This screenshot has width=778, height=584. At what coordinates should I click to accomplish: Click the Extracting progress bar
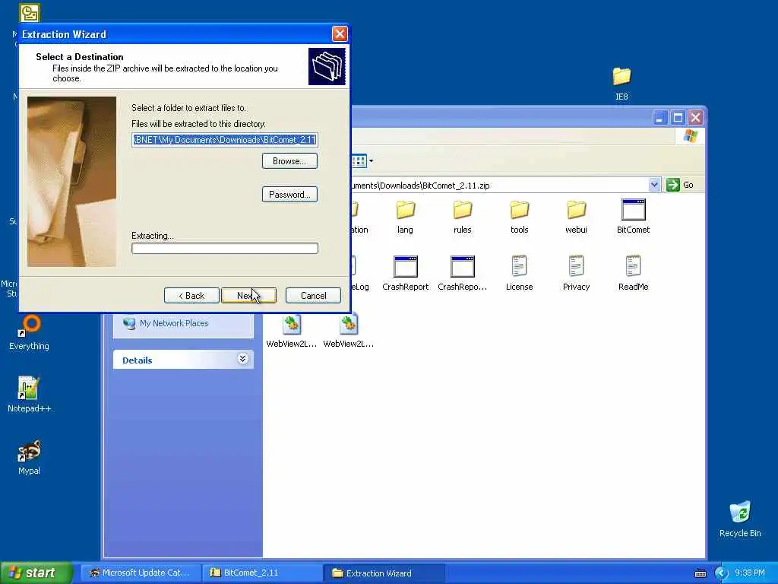[x=225, y=249]
